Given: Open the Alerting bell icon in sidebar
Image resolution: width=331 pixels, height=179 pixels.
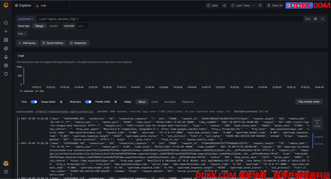Looking at the screenshot, I should tap(6, 57).
